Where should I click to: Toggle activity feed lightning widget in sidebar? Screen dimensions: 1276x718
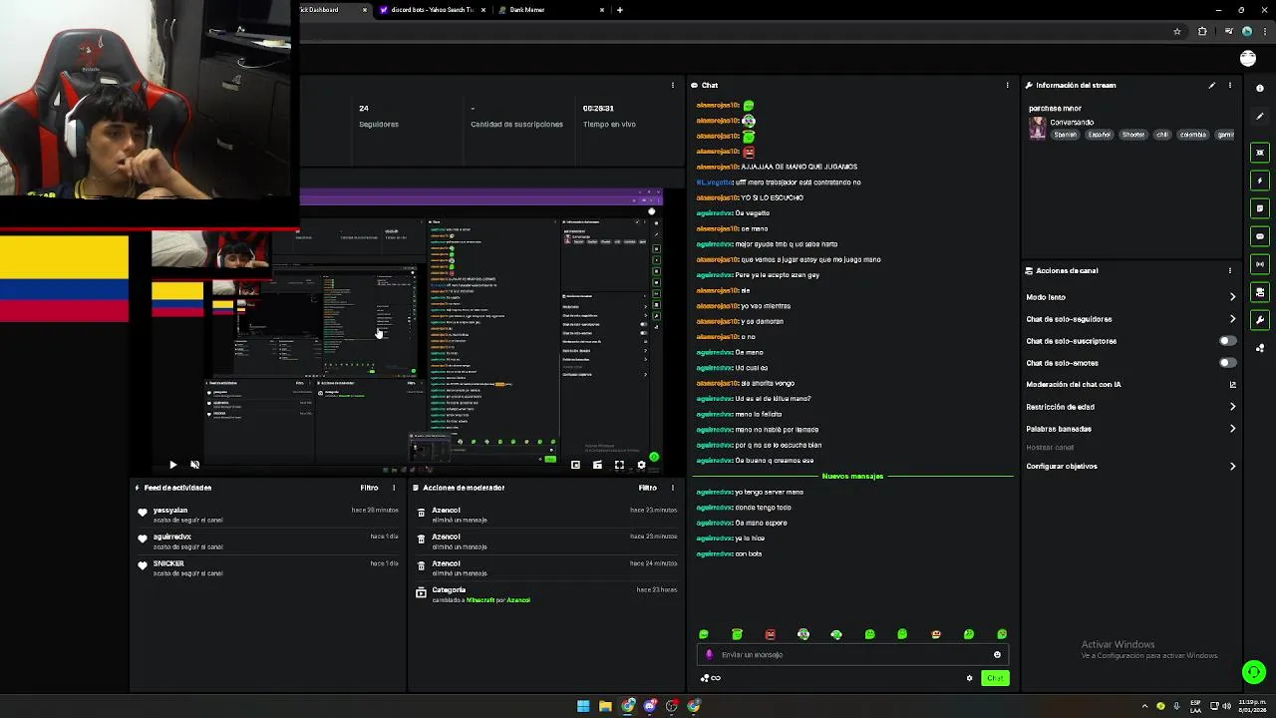[x=1260, y=180]
